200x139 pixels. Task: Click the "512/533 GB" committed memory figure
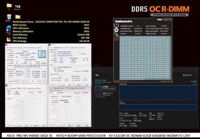125,121
